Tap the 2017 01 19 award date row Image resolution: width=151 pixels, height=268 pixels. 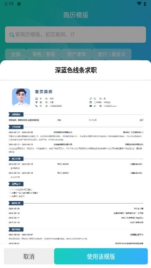coord(14,222)
